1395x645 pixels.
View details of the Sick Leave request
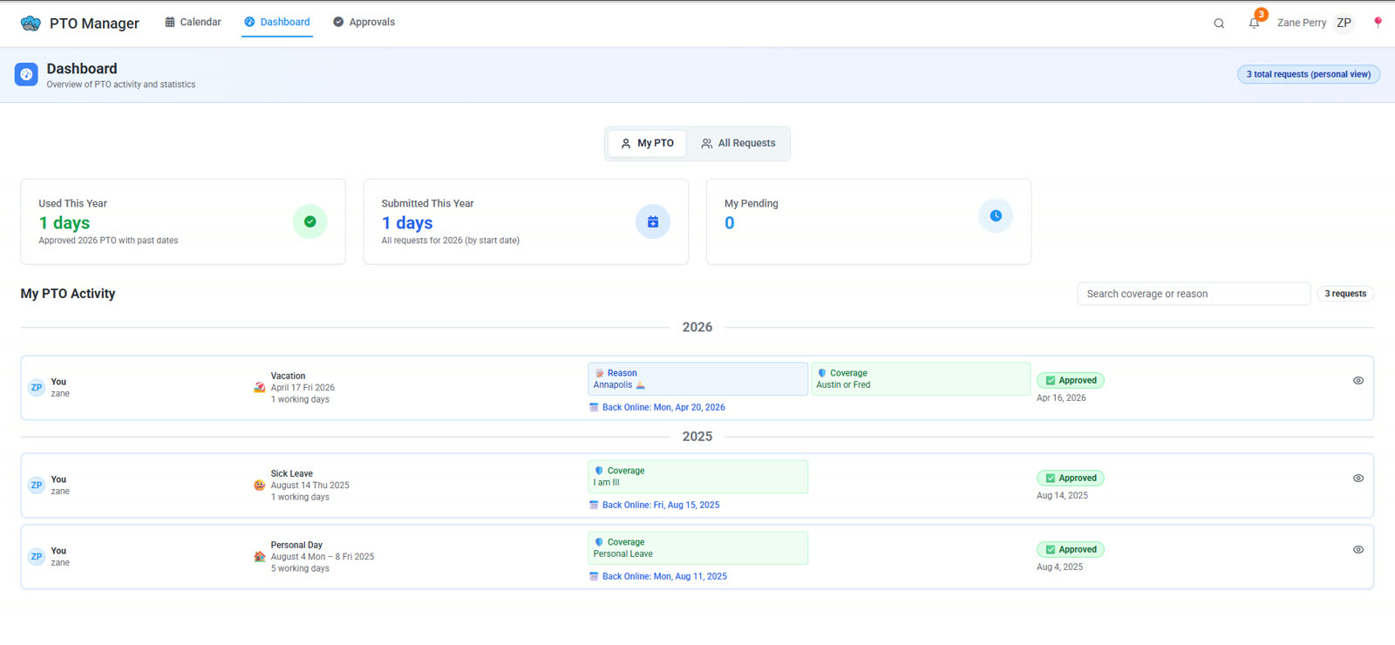[x=1358, y=479]
